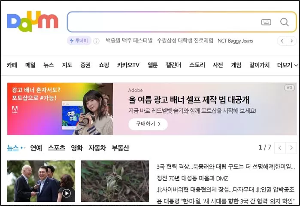Click banner subtitle 지금 바로 레드벨벳 슬기와
Viewport: 300px width, 206px height.
click(192, 111)
